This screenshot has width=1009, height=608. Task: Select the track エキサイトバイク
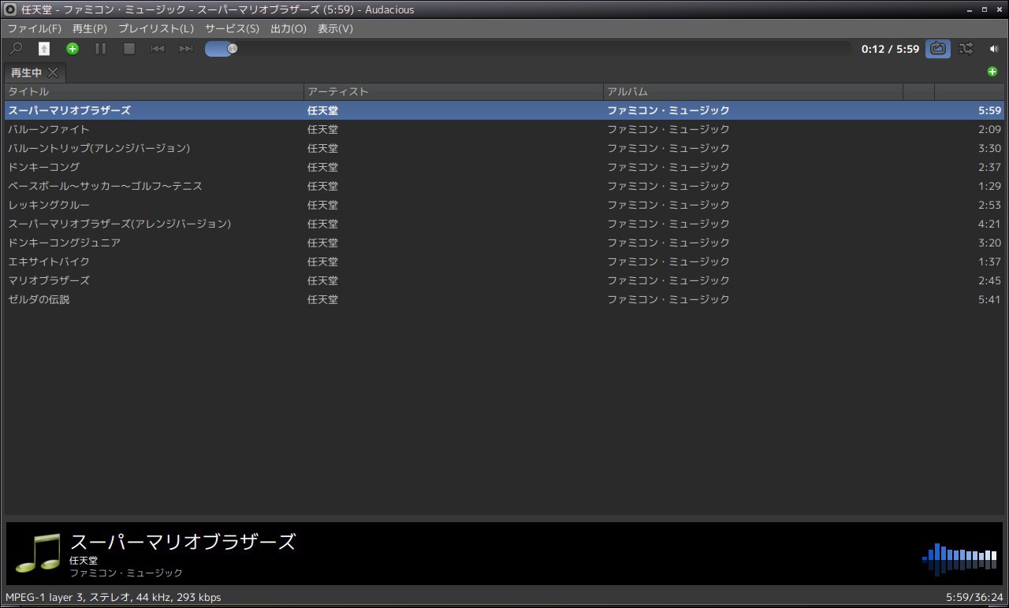coord(504,261)
